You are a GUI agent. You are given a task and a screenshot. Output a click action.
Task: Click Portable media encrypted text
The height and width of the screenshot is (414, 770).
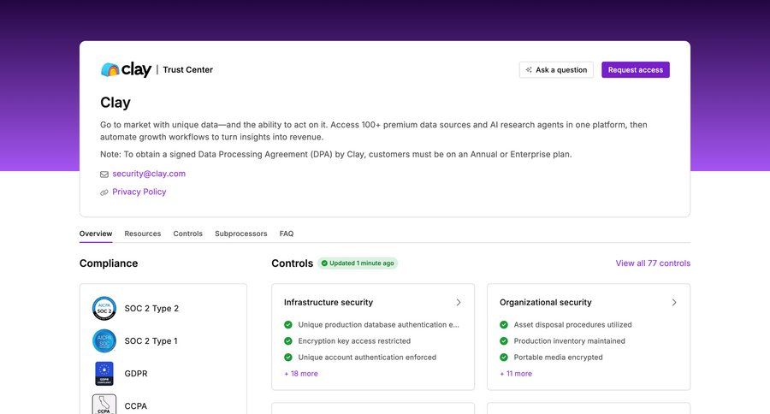tap(558, 357)
